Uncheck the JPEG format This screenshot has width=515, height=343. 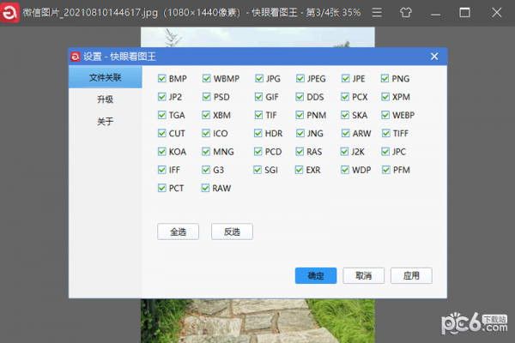[x=300, y=78]
